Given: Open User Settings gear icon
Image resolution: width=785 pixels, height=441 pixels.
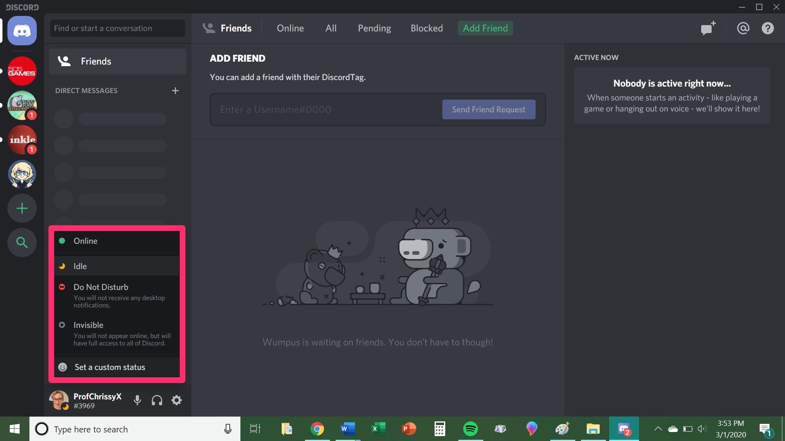Looking at the screenshot, I should pyautogui.click(x=177, y=400).
